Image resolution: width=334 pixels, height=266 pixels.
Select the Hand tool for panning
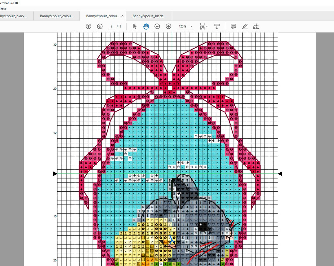146,26
